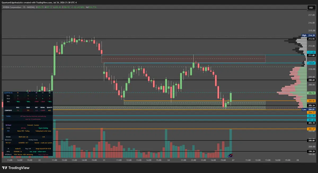The height and width of the screenshot is (173, 318).
Task: Click the THESIS label in dashboard
Action: [8, 116]
